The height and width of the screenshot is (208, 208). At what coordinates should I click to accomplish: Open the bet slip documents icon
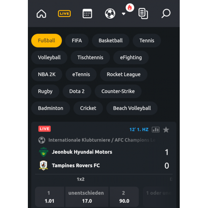coord(143,14)
